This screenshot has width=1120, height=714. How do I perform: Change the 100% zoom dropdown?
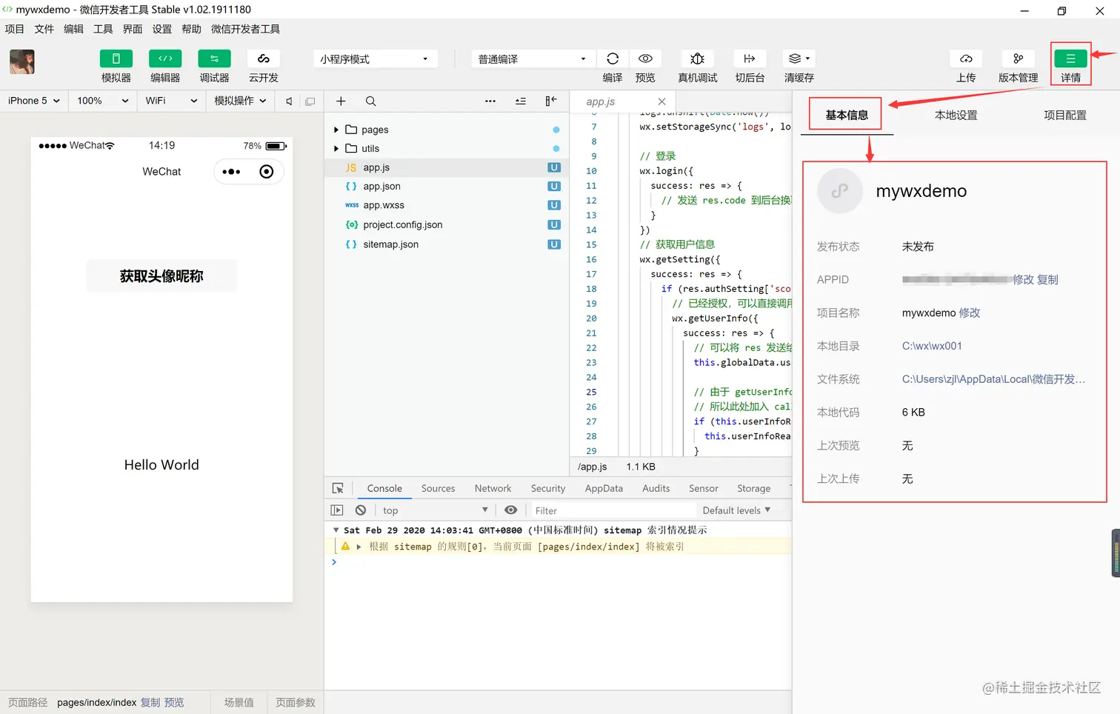[103, 101]
